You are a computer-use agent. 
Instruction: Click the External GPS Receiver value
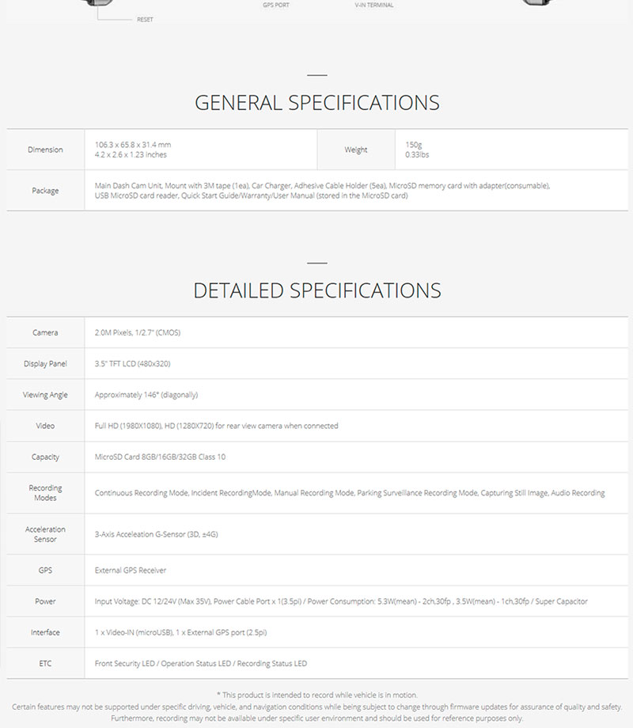tap(131, 570)
